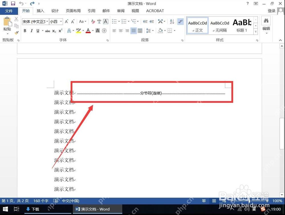
Task: Switch to the 页面布局 ribbon tab
Action: coord(73,11)
